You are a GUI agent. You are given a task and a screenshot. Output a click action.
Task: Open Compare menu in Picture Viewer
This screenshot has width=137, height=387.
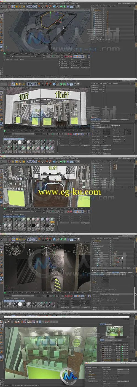19,319
